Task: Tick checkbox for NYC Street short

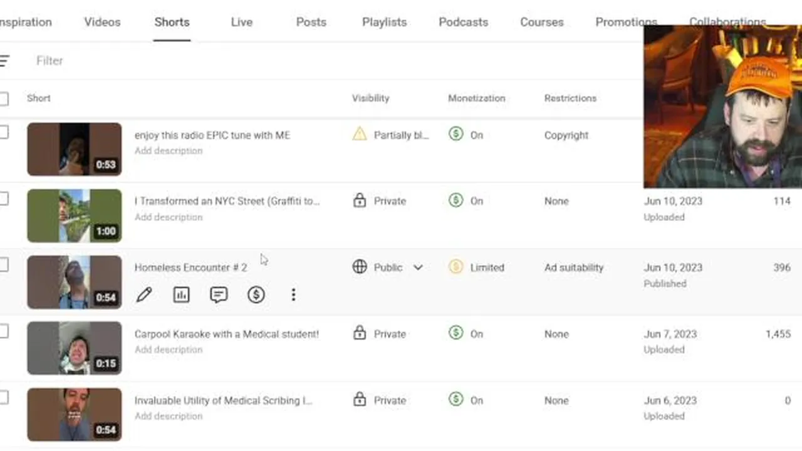Action: click(x=4, y=199)
